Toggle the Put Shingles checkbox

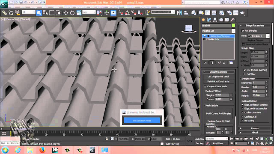(x=243, y=31)
